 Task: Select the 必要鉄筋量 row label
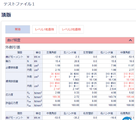(x=12, y=68)
